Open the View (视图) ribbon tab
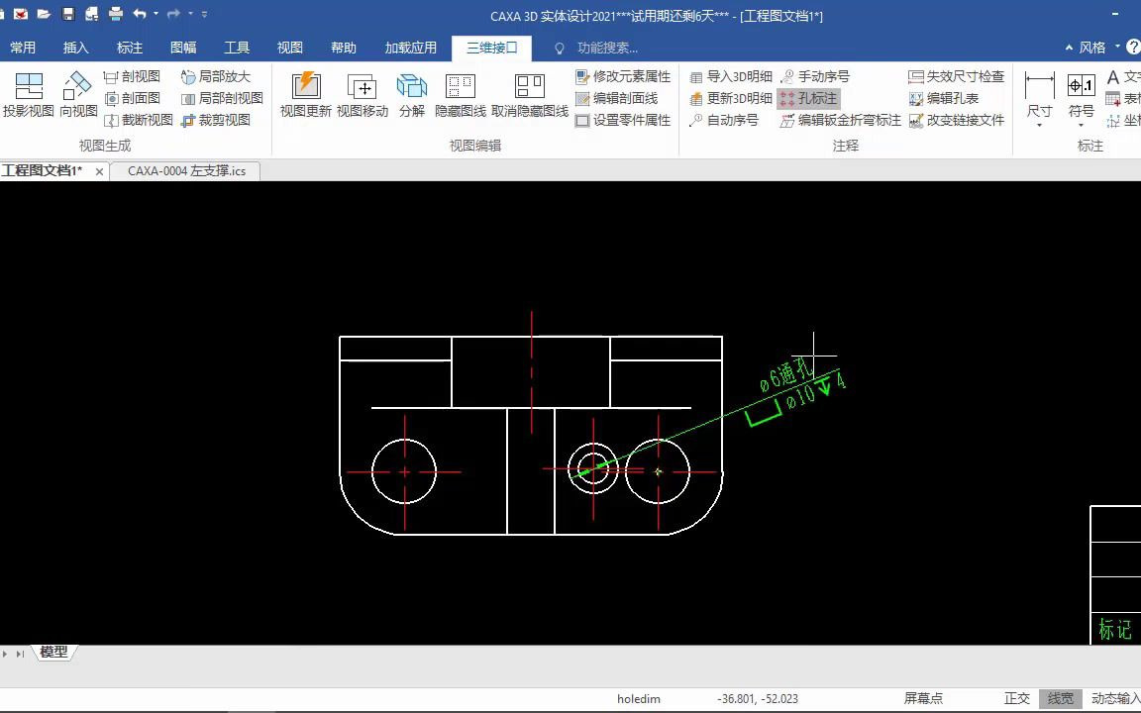This screenshot has width=1141, height=713. pos(289,48)
